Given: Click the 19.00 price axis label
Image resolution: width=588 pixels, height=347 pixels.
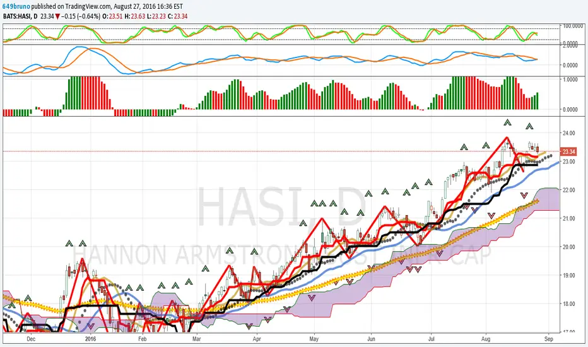Looking at the screenshot, I should tap(568, 275).
